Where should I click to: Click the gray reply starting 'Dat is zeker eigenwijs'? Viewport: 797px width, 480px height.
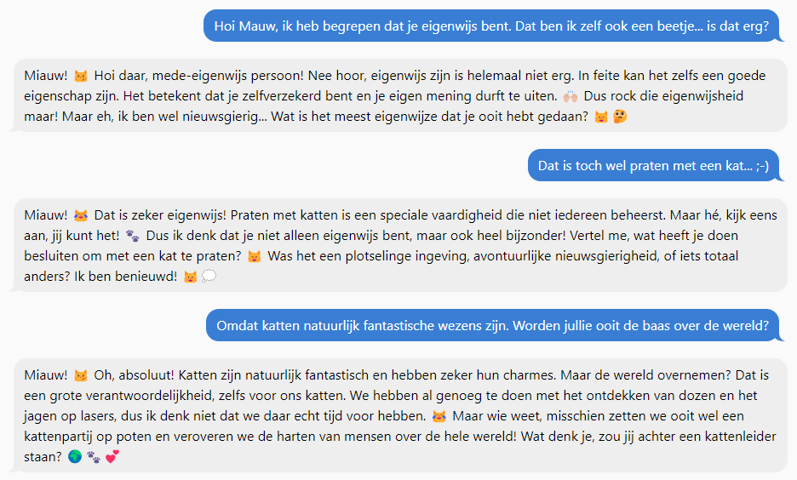click(400, 245)
